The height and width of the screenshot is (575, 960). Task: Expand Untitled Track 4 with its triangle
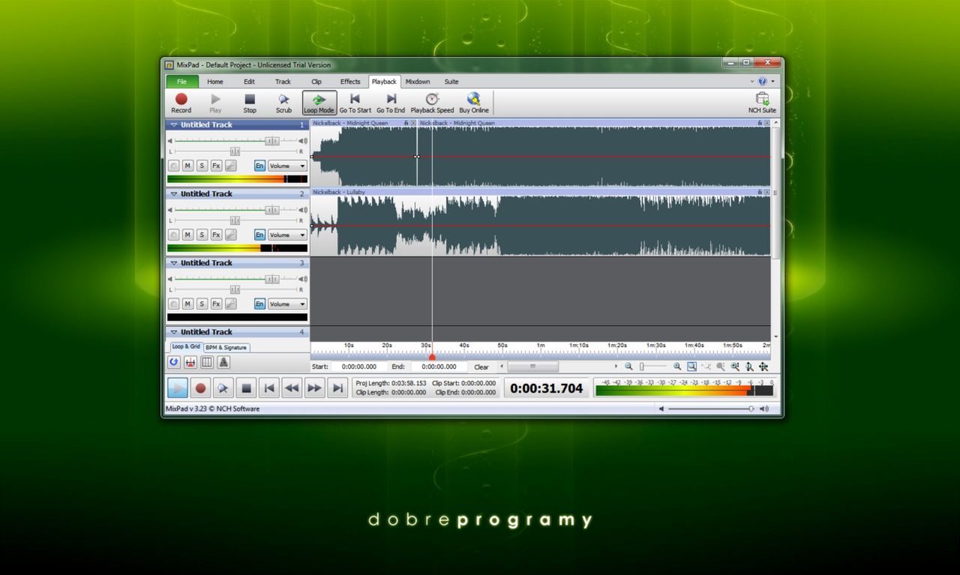click(174, 332)
